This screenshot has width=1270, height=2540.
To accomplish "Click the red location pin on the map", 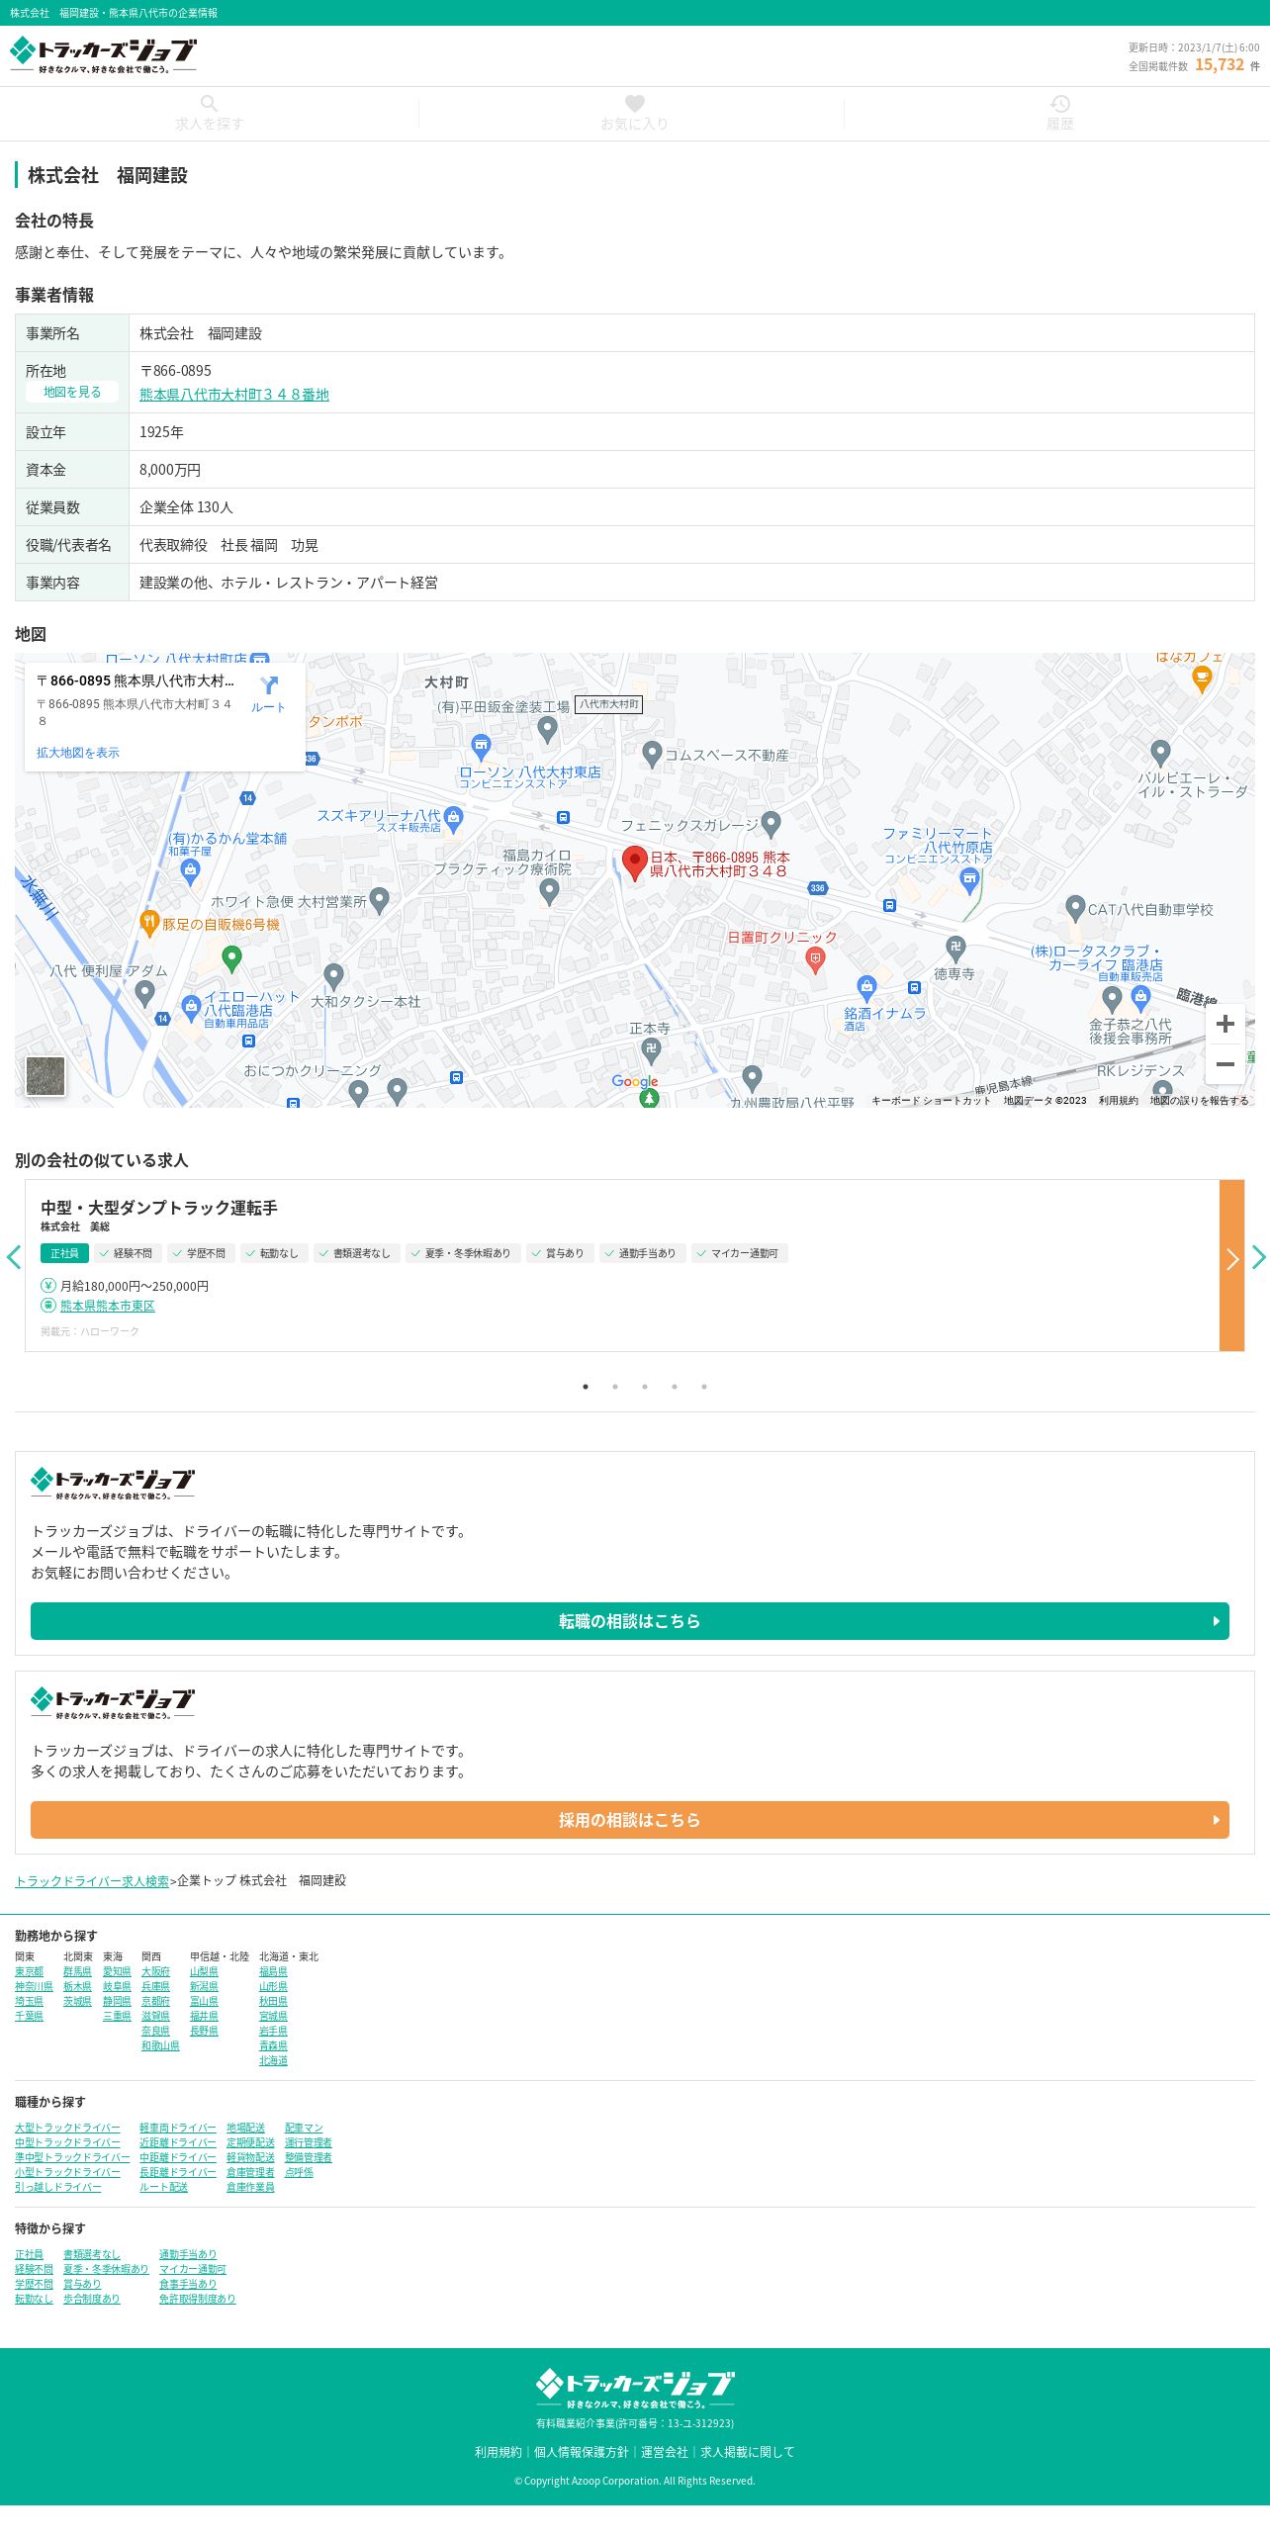I will point(634,863).
